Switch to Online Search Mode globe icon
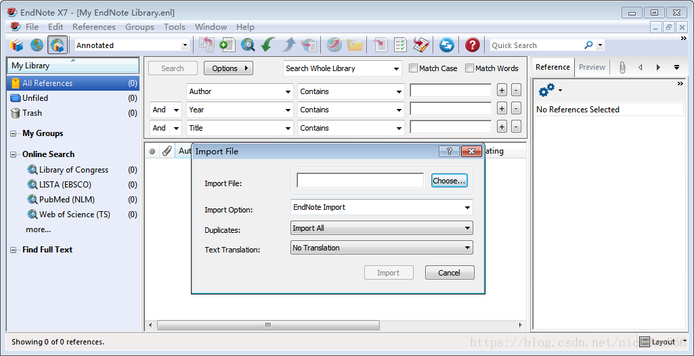This screenshot has width=694, height=356. [x=37, y=45]
